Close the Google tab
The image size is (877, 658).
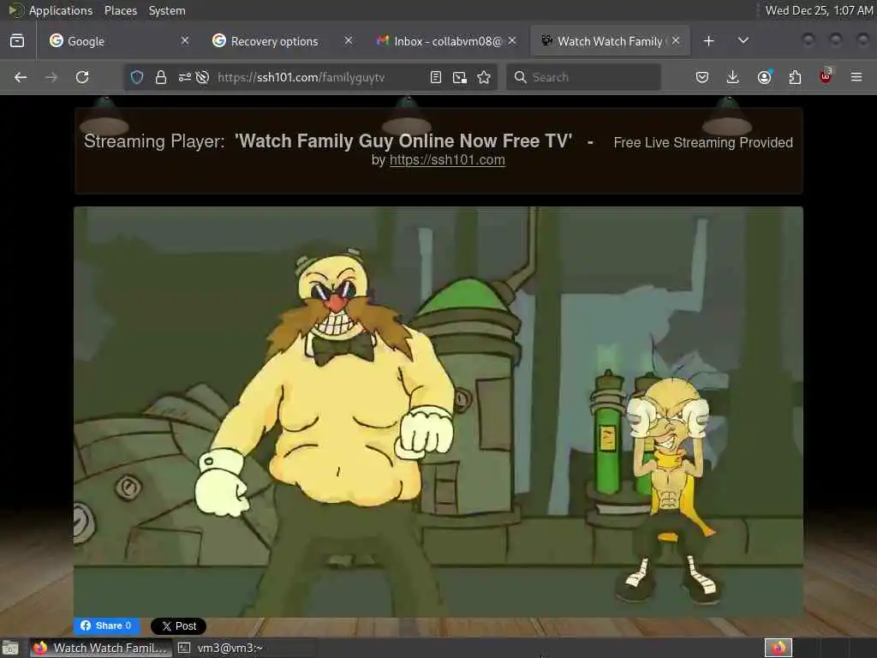(185, 41)
